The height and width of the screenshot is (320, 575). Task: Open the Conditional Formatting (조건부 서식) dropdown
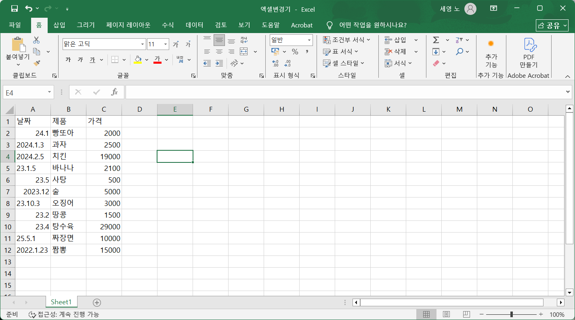pos(347,40)
